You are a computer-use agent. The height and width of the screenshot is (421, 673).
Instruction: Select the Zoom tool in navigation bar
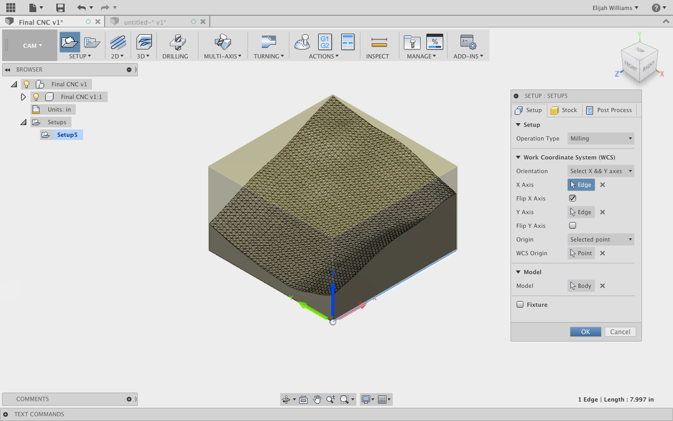coord(330,399)
